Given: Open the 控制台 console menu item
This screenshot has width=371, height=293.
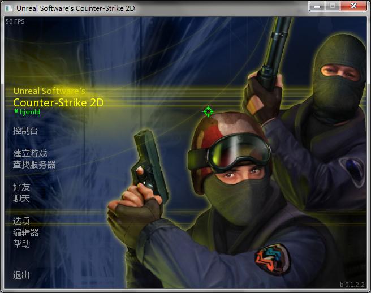Looking at the screenshot, I should click(25, 131).
